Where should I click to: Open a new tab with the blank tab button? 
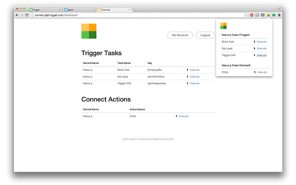click(136, 10)
